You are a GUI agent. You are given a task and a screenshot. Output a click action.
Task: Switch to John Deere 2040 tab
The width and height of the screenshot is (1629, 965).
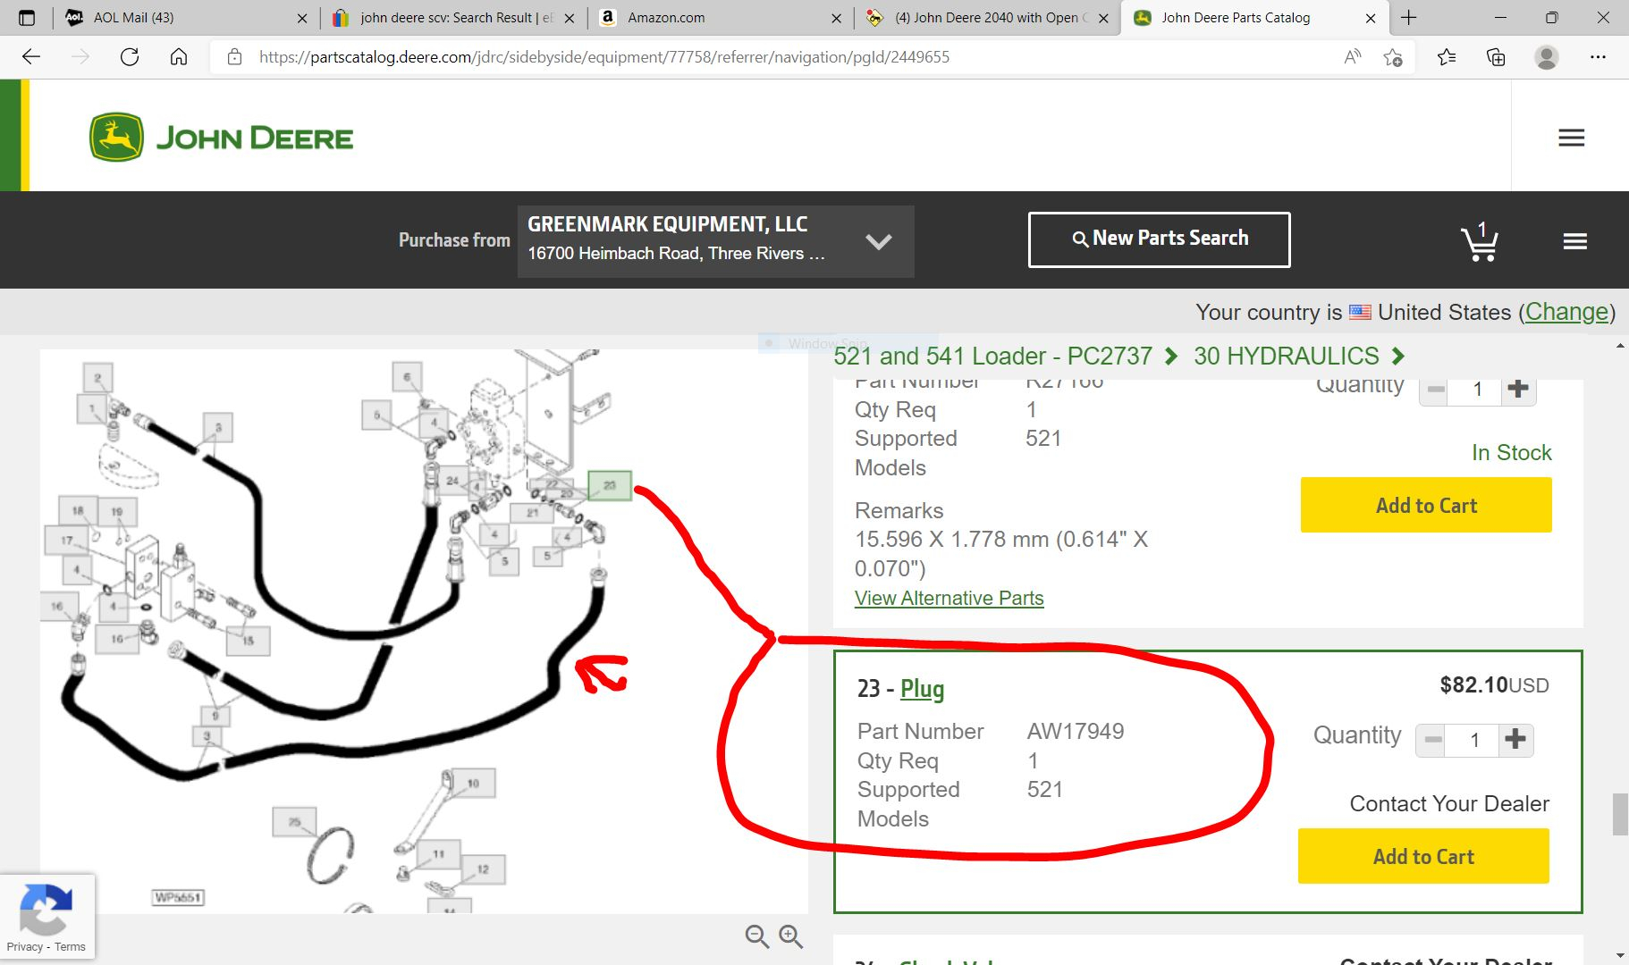tap(987, 18)
